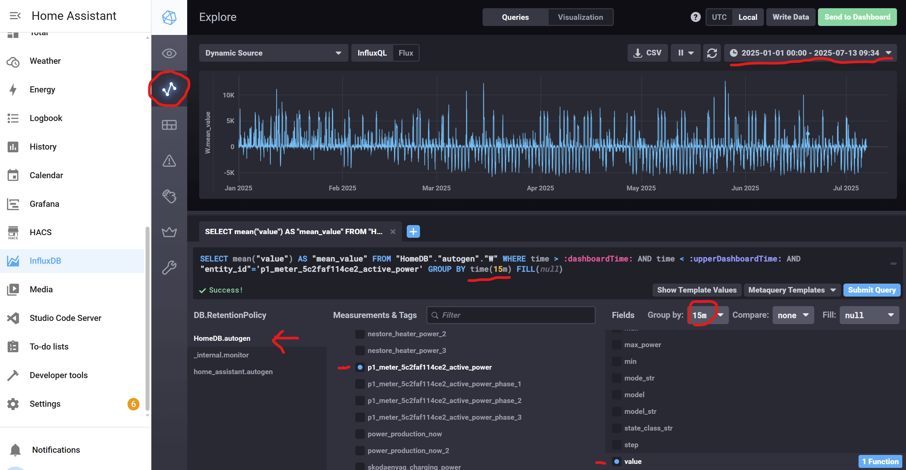Refresh the query with the reload icon
The height and width of the screenshot is (470, 906).
coord(712,53)
